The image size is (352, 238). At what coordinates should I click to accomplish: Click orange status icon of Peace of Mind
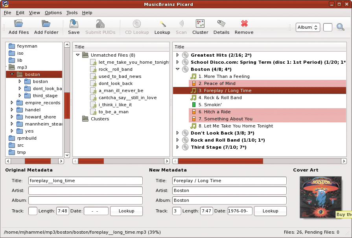(194, 83)
